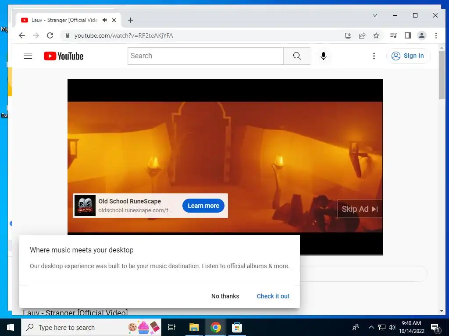Open Task View in taskbar
449x336 pixels.
(x=172, y=327)
